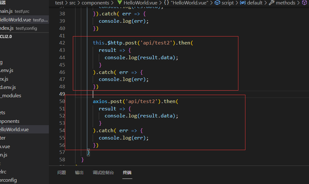309x184 pixels.
Task: Click the methods wrench icon in the breadcrumb
Action: tap(272, 3)
